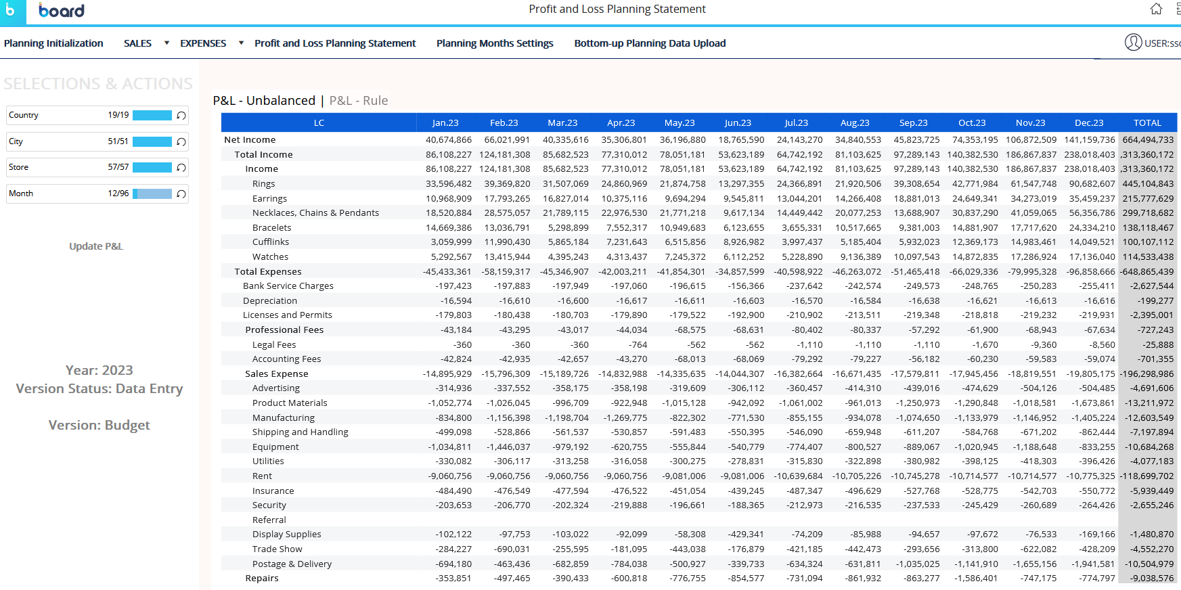1181x590 pixels.
Task: Open Planning Months Settings menu item
Action: (495, 43)
